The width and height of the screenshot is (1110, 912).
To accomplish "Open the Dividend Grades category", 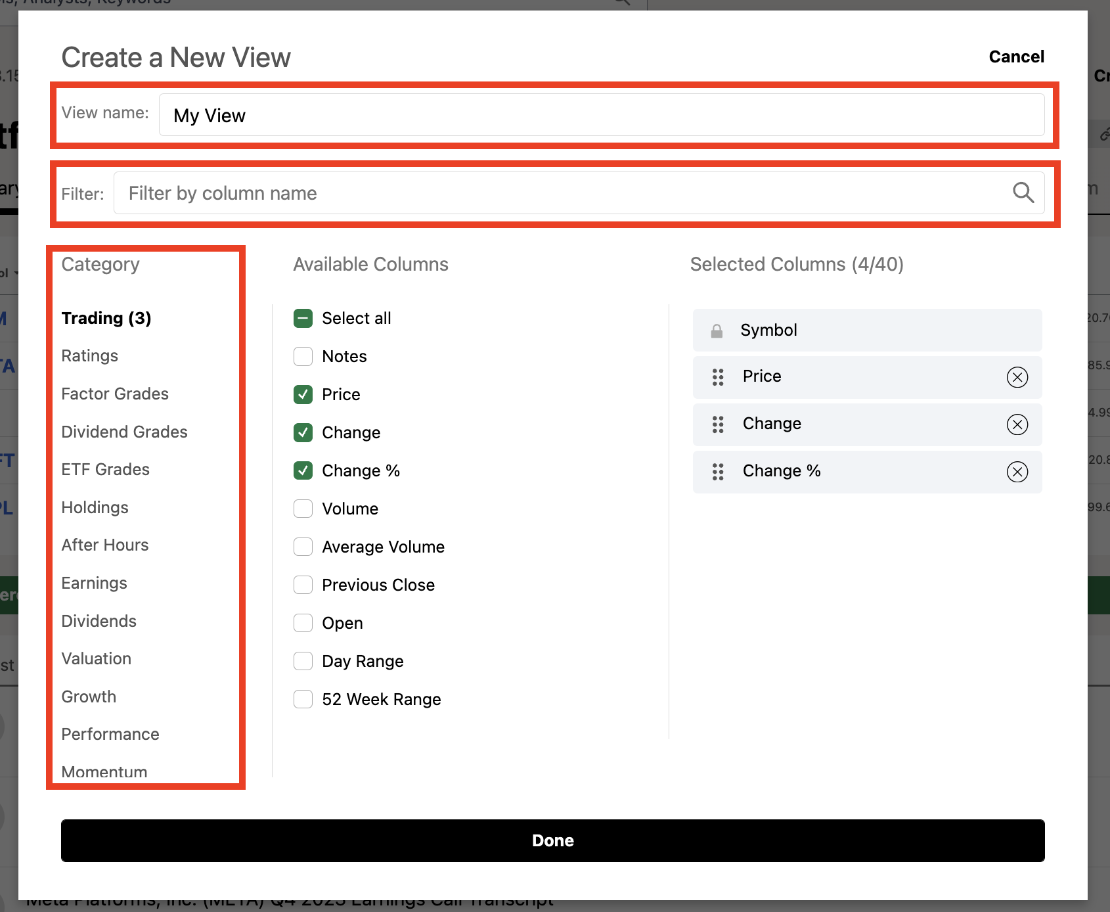I will click(x=124, y=432).
